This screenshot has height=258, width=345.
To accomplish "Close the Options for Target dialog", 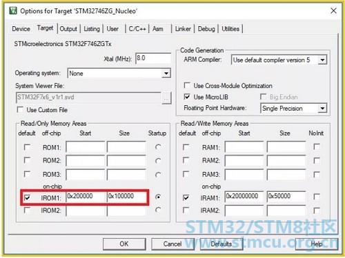I will click(x=333, y=10).
